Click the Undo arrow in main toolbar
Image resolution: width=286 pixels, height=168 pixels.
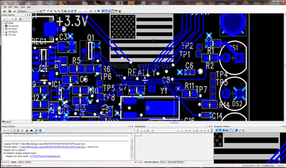click(x=80, y=11)
